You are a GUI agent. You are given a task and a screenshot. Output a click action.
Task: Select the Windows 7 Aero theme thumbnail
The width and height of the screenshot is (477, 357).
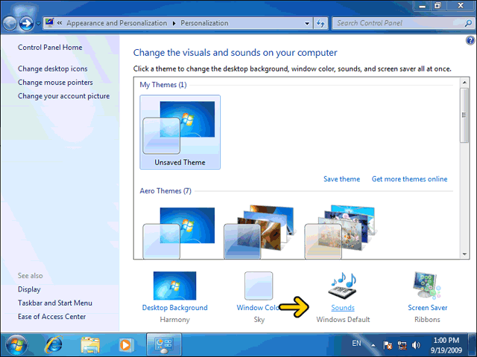179,233
